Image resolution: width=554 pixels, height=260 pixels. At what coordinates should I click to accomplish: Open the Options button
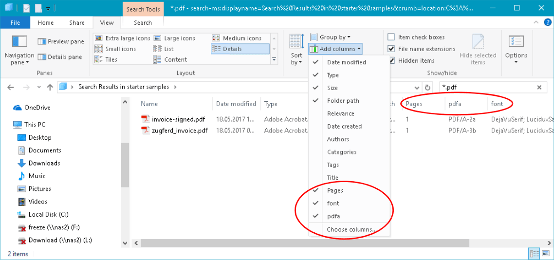click(x=516, y=49)
